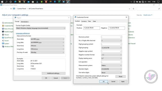The height and width of the screenshot is (91, 162).
Task: Expand the Digit grouping dropdown
Action: (111, 48)
